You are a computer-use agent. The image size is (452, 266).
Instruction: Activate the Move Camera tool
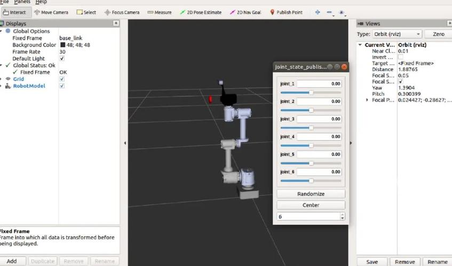[51, 12]
